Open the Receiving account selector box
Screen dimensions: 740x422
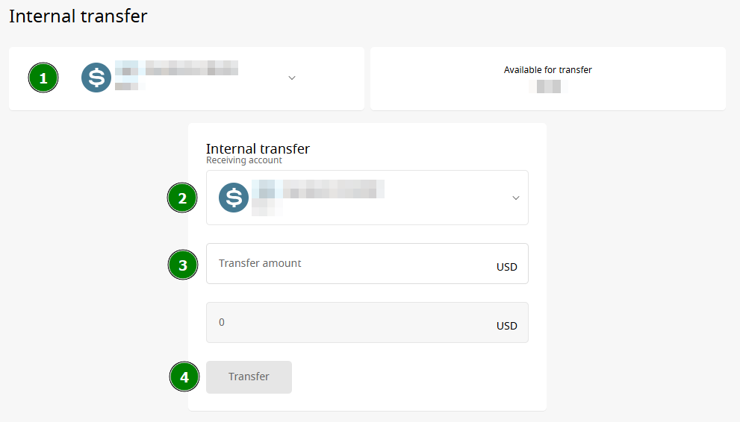pyautogui.click(x=367, y=198)
